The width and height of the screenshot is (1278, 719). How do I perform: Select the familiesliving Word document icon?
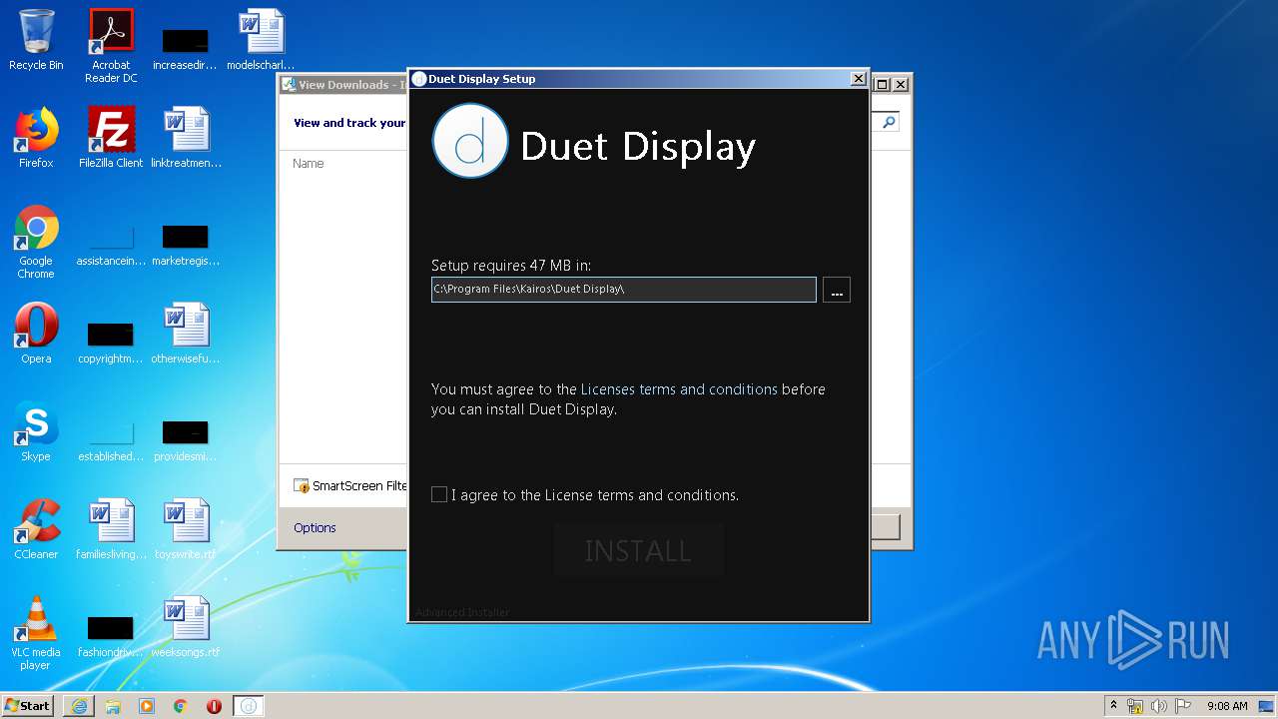(x=111, y=529)
